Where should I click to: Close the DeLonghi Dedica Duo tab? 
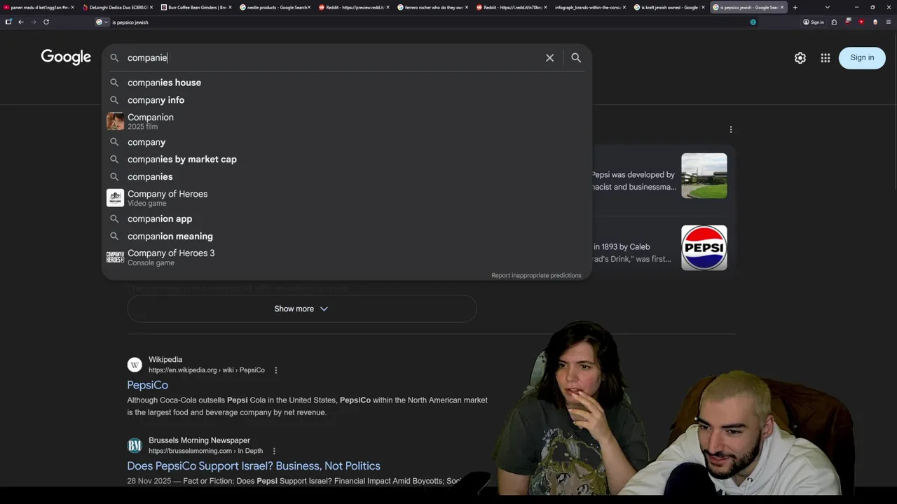click(151, 7)
